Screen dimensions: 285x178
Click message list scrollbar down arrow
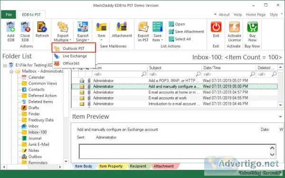click(280, 105)
